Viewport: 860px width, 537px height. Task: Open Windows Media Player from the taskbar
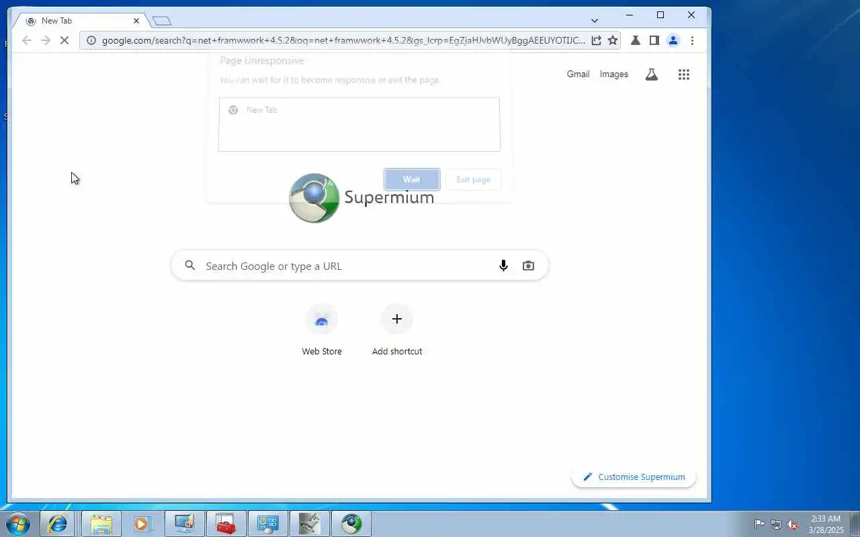pyautogui.click(x=142, y=524)
